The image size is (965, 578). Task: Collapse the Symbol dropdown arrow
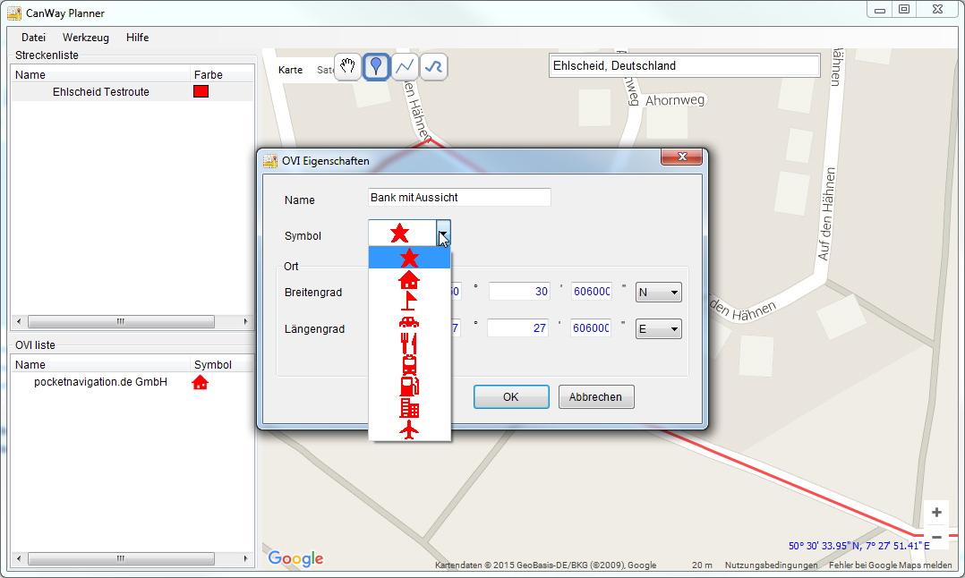(x=443, y=234)
